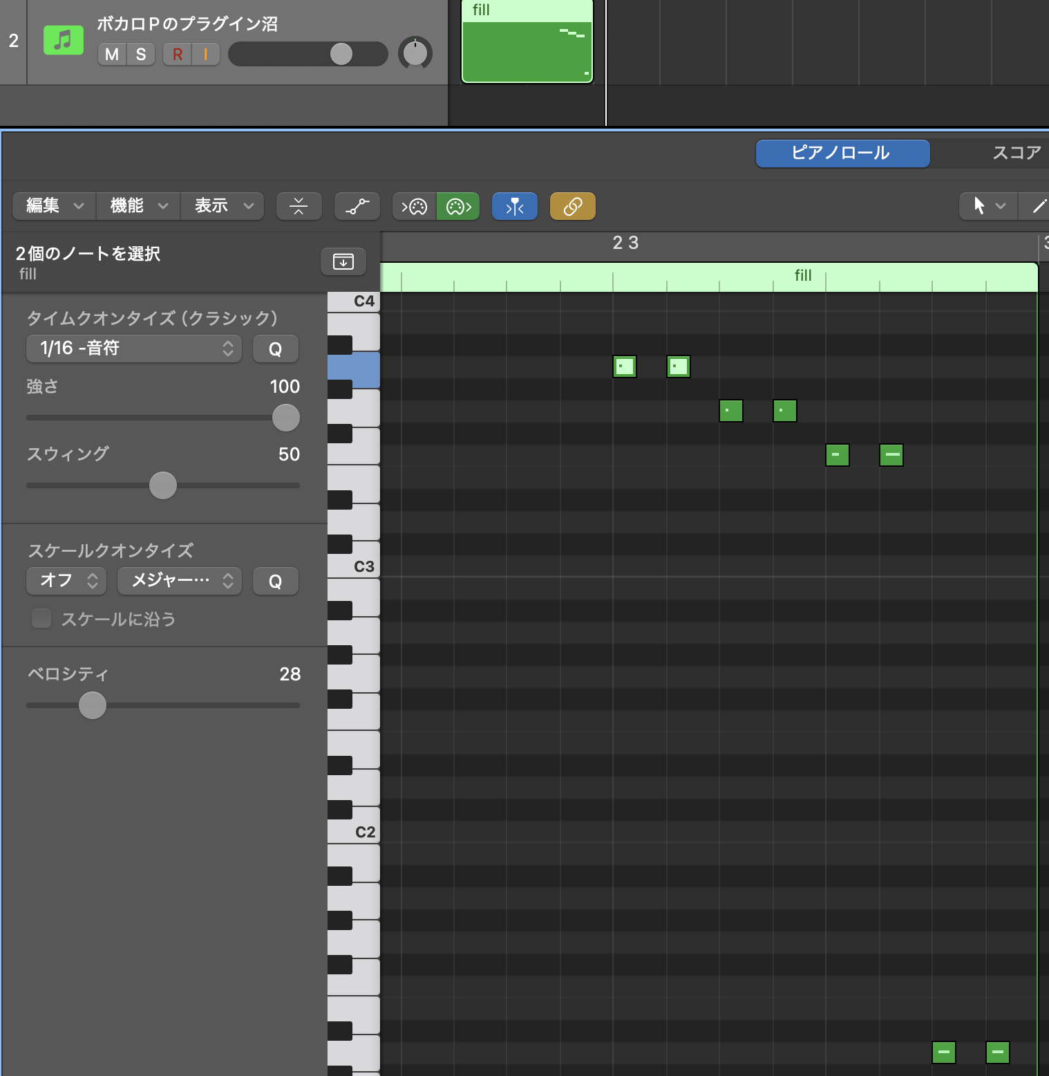The width and height of the screenshot is (1049, 1076).
Task: Open the オフ scale root dropdown
Action: click(66, 581)
